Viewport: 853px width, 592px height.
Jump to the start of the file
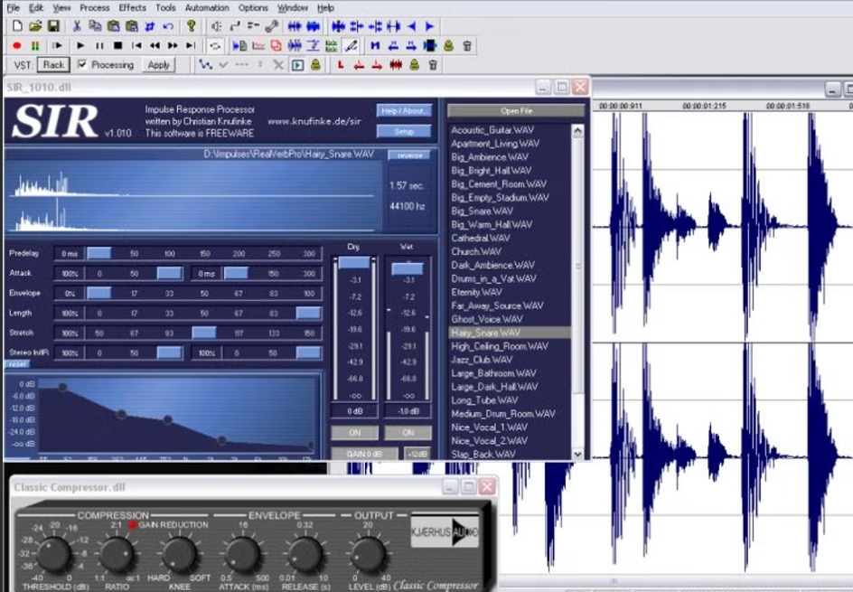[136, 46]
